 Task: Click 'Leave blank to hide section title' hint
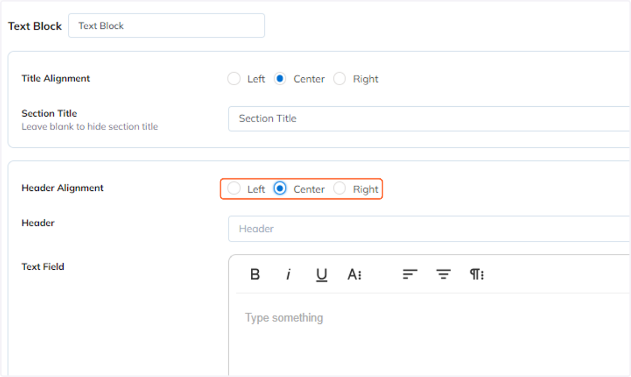point(90,127)
